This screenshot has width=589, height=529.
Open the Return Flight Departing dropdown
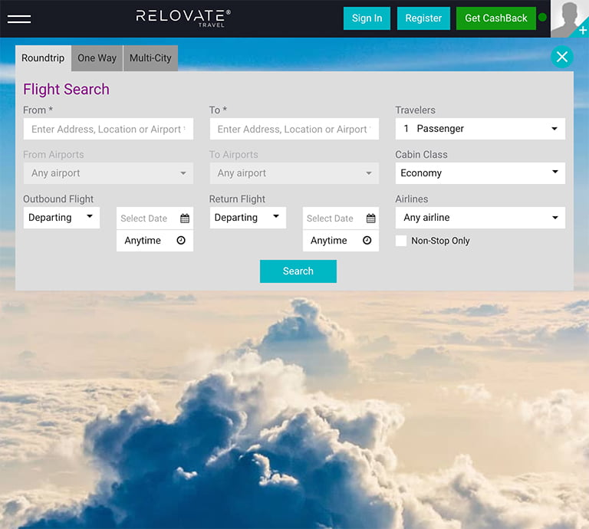tap(248, 218)
